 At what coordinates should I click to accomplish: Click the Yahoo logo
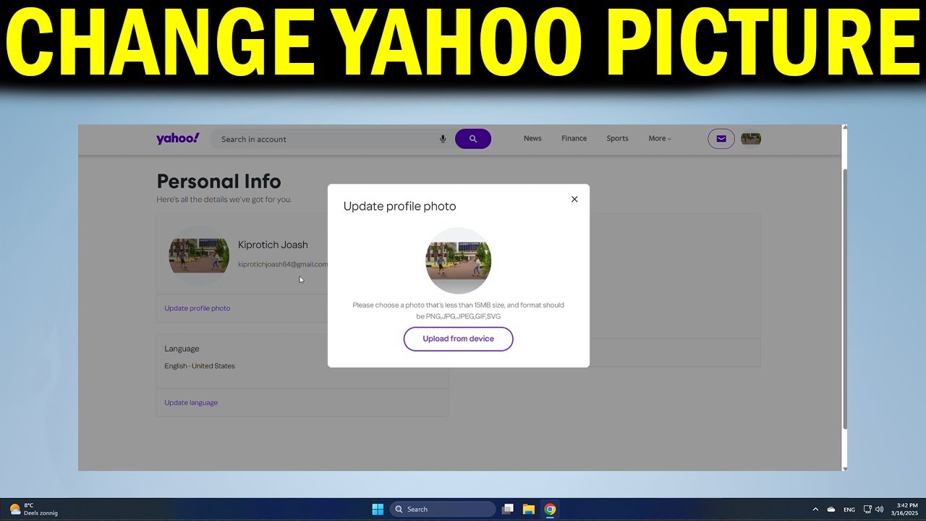(177, 138)
